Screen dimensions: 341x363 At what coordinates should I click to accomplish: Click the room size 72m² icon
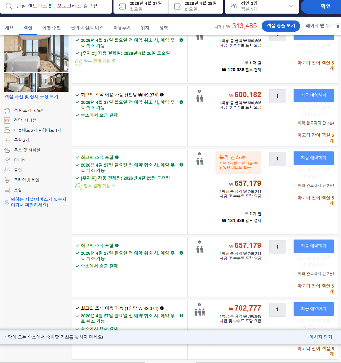(x=7, y=111)
